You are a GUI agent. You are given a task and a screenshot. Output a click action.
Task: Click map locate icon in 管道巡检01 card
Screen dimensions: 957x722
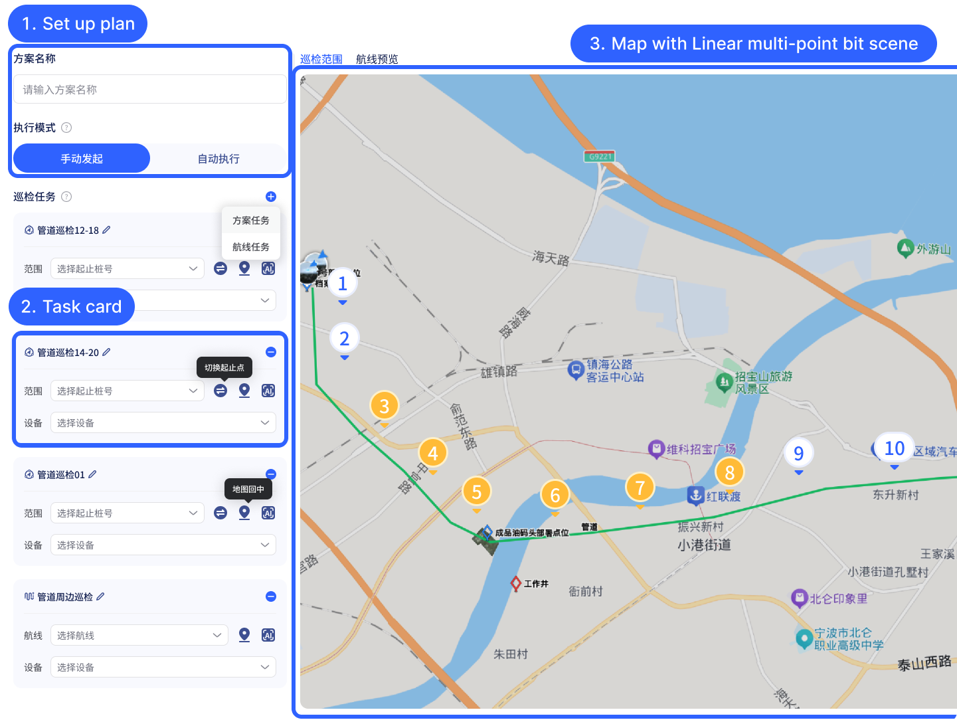click(244, 513)
